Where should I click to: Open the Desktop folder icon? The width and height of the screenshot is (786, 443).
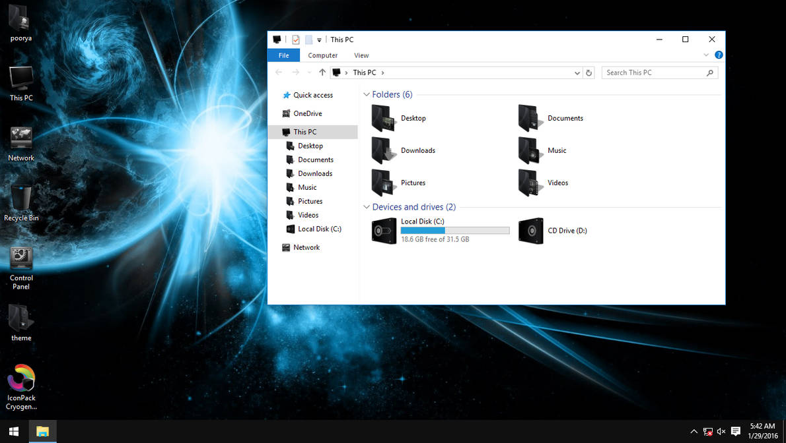click(x=382, y=117)
